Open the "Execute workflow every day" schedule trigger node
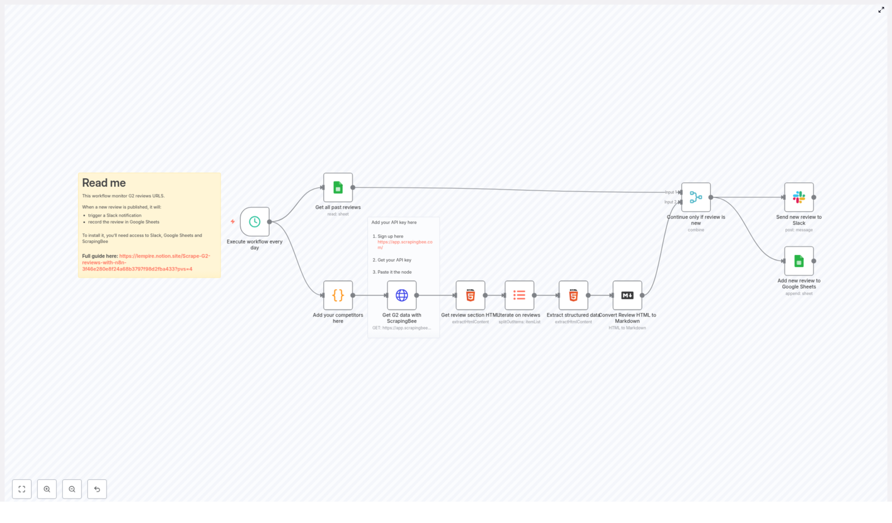 click(x=254, y=221)
